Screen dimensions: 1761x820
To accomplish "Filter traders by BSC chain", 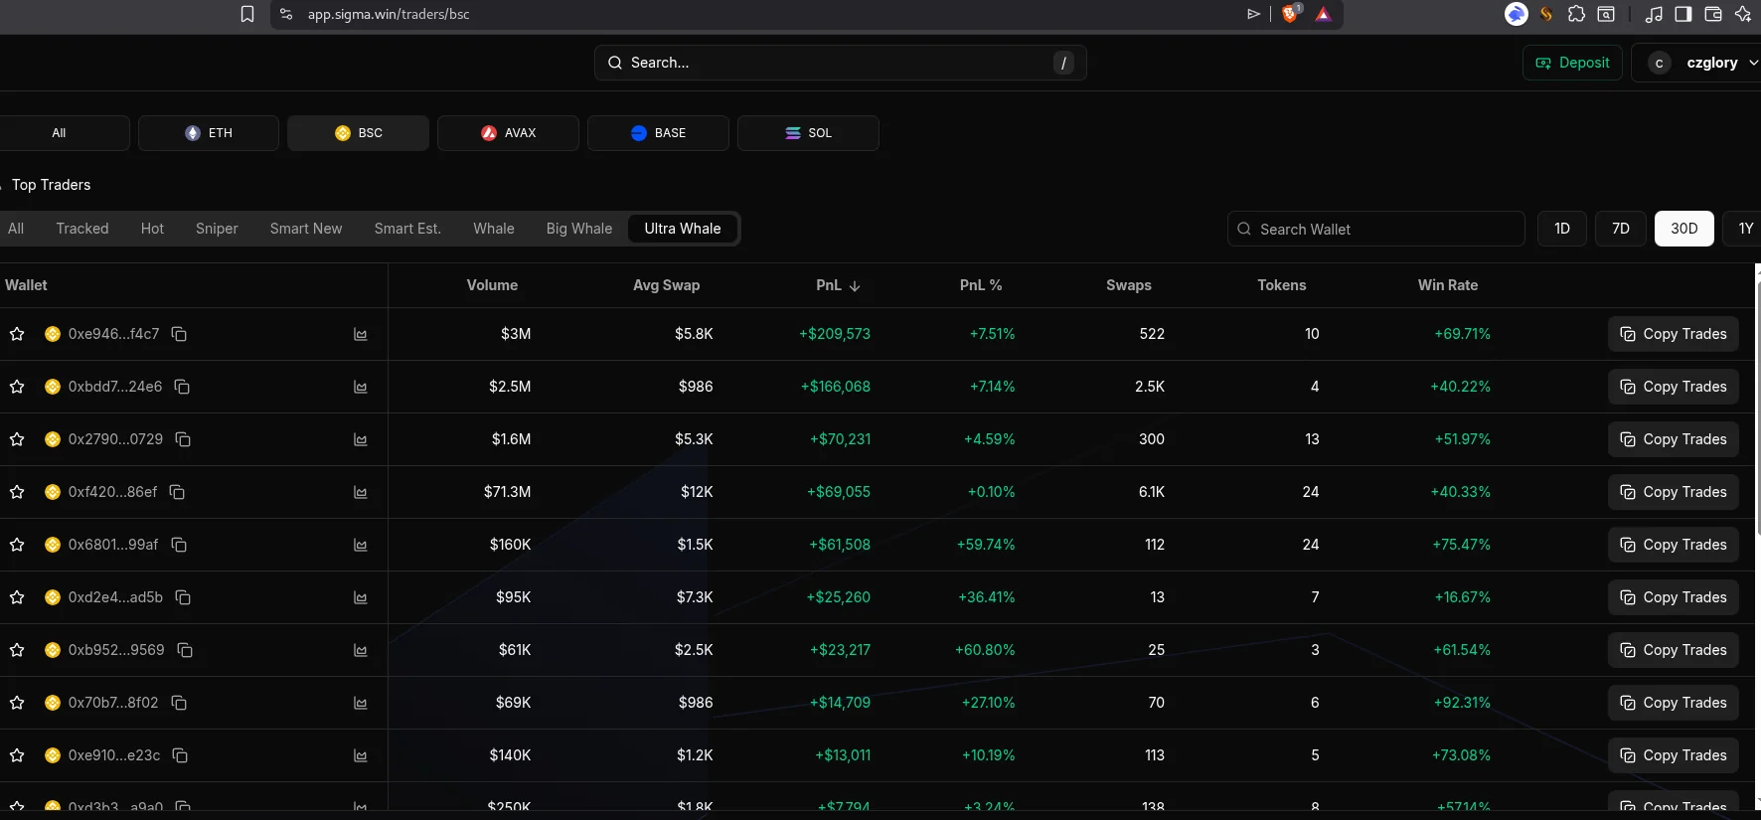I will [359, 133].
